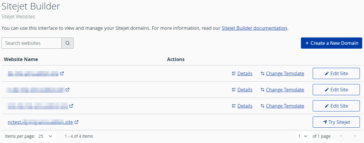The height and width of the screenshot is (143, 364).
Task: View Details for the first website
Action: pos(242,73)
